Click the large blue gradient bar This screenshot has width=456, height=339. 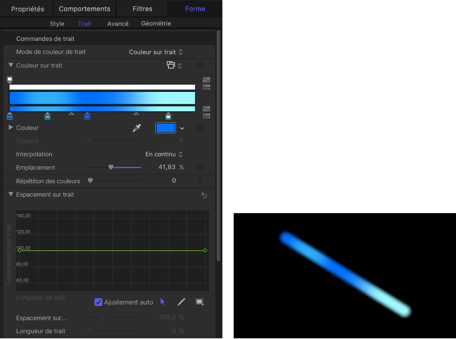102,98
